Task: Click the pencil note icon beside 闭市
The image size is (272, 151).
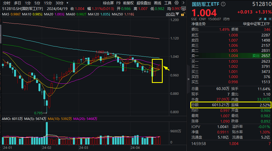Action: click(x=260, y=19)
